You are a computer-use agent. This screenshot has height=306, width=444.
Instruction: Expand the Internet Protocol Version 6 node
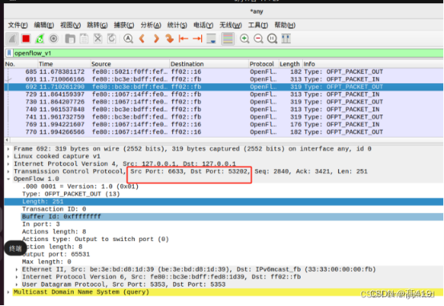[17, 277]
